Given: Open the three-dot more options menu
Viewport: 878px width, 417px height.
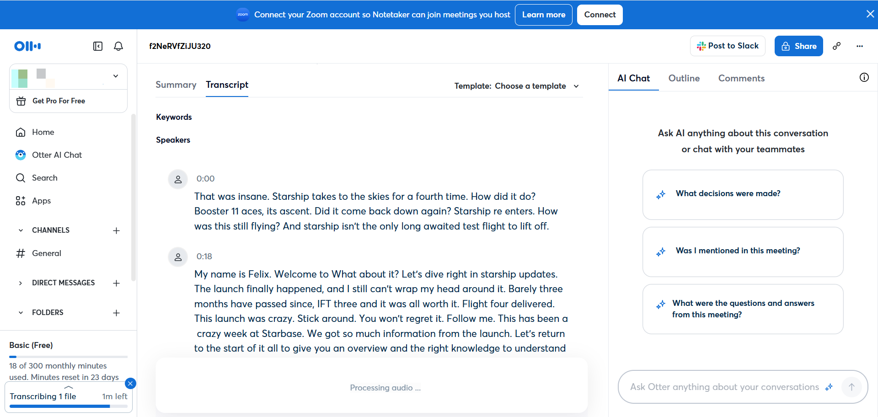Looking at the screenshot, I should click(x=860, y=46).
